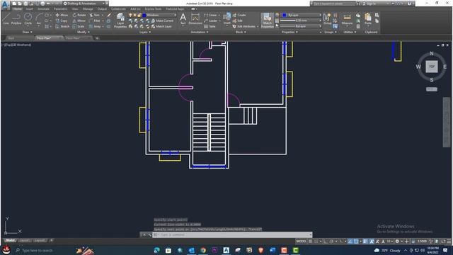Viewport: 453px width, 255px height.
Task: Open the Drafting & Annotation workspace dropdown
Action: 84,4
